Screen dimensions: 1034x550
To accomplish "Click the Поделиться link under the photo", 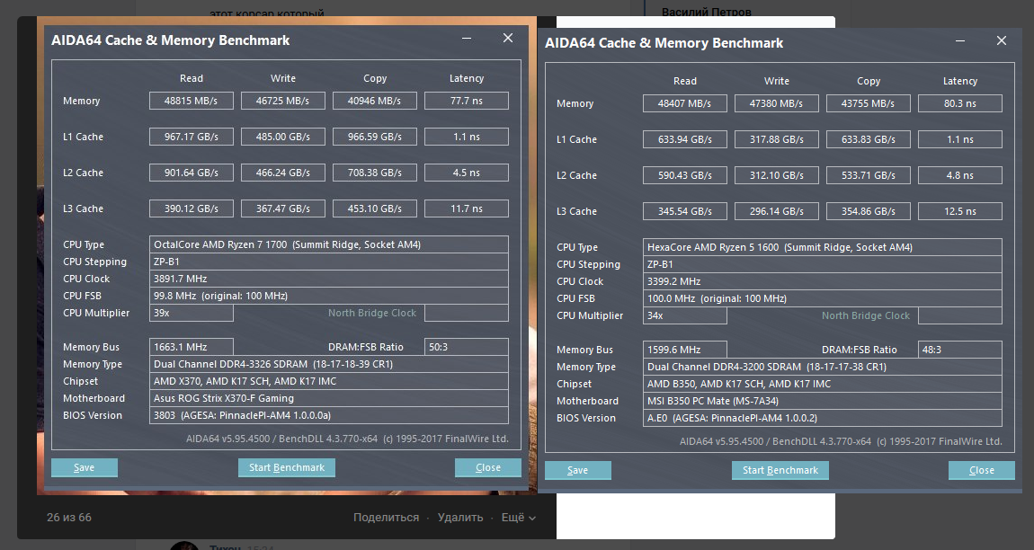I will click(386, 518).
